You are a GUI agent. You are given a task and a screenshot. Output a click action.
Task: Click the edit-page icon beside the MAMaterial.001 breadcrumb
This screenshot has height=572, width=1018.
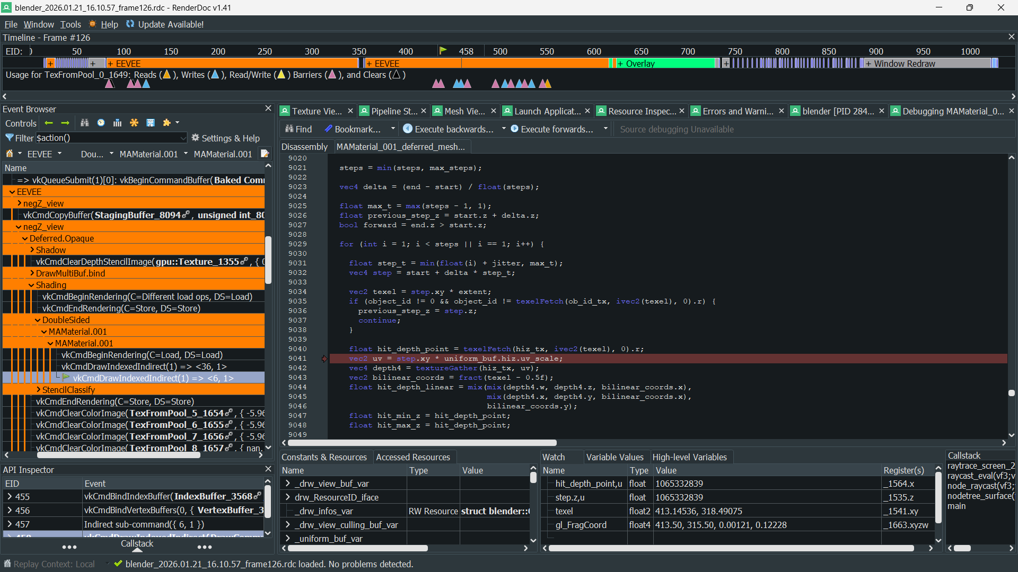click(x=265, y=154)
